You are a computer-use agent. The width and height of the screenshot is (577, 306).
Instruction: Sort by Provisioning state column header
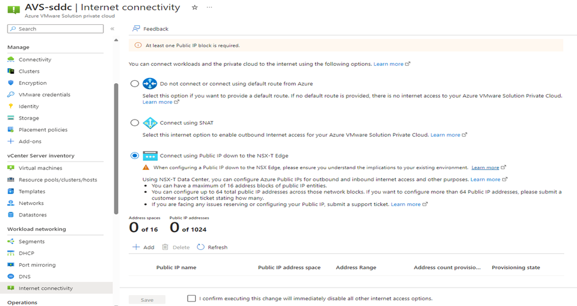[516, 267]
